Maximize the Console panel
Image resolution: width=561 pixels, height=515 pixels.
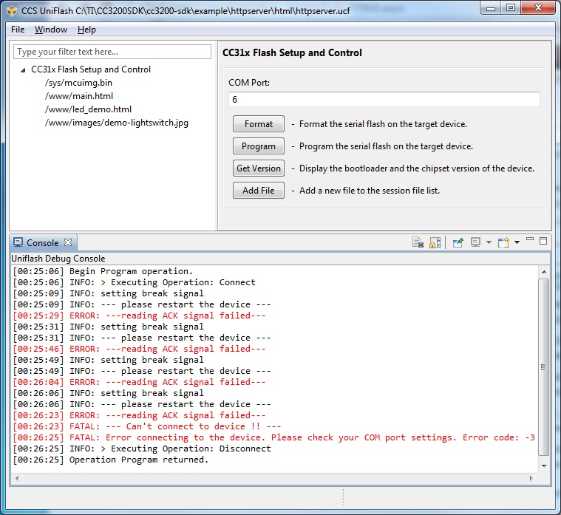tap(543, 241)
